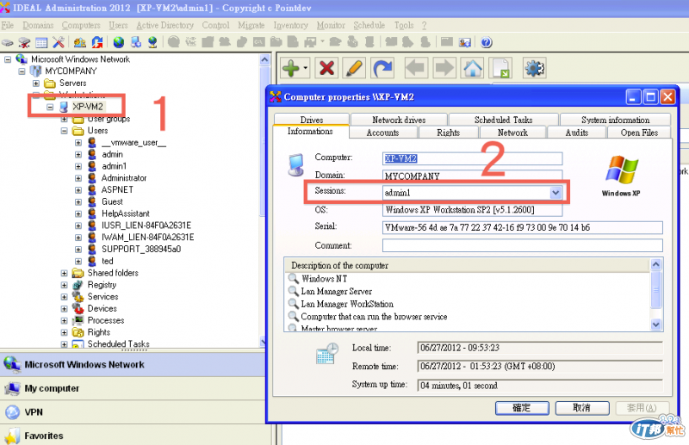The width and height of the screenshot is (689, 445).
Task: Open the Active Directory menu
Action: (x=164, y=26)
